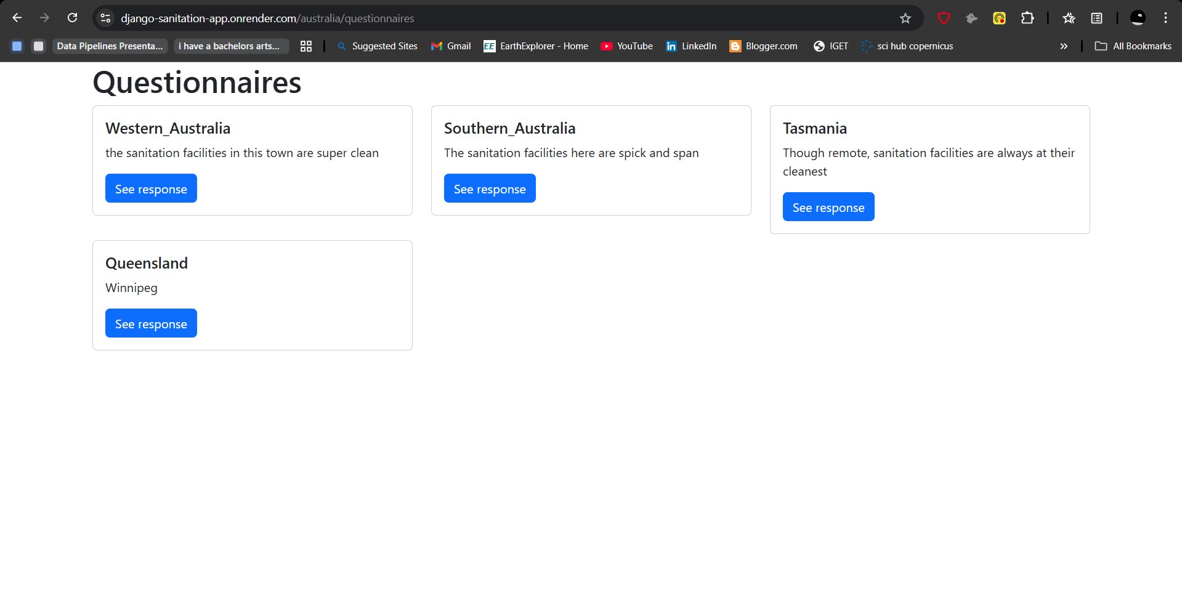The height and width of the screenshot is (603, 1182).
Task: Click the URL address bar field
Action: [x=493, y=18]
